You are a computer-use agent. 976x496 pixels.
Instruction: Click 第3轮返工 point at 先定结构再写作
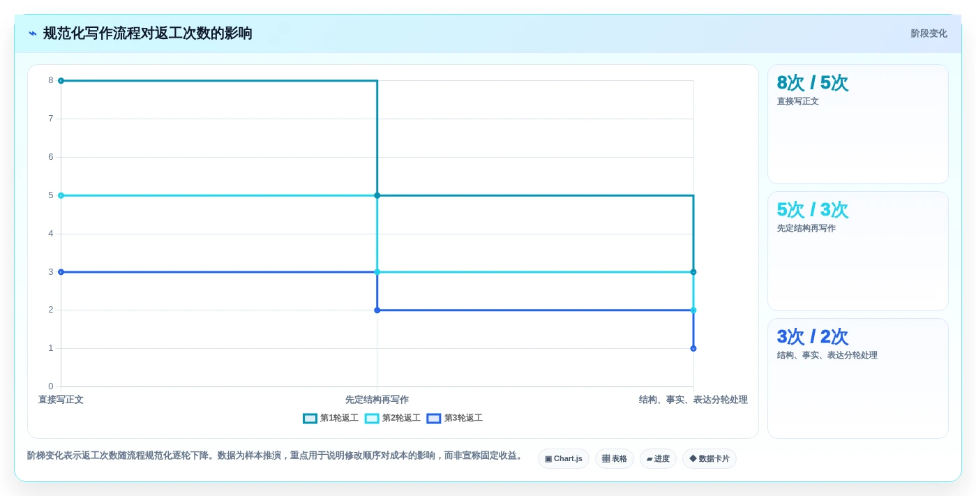[377, 310]
